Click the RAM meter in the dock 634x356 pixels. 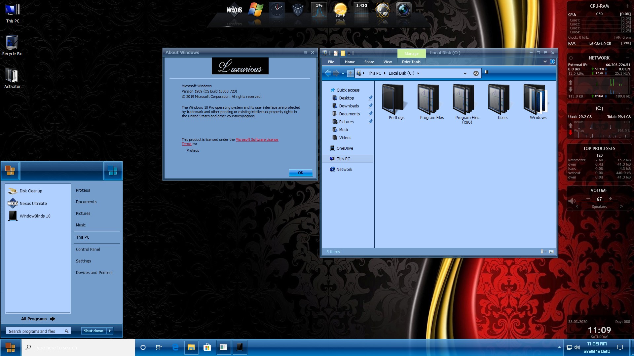(361, 10)
